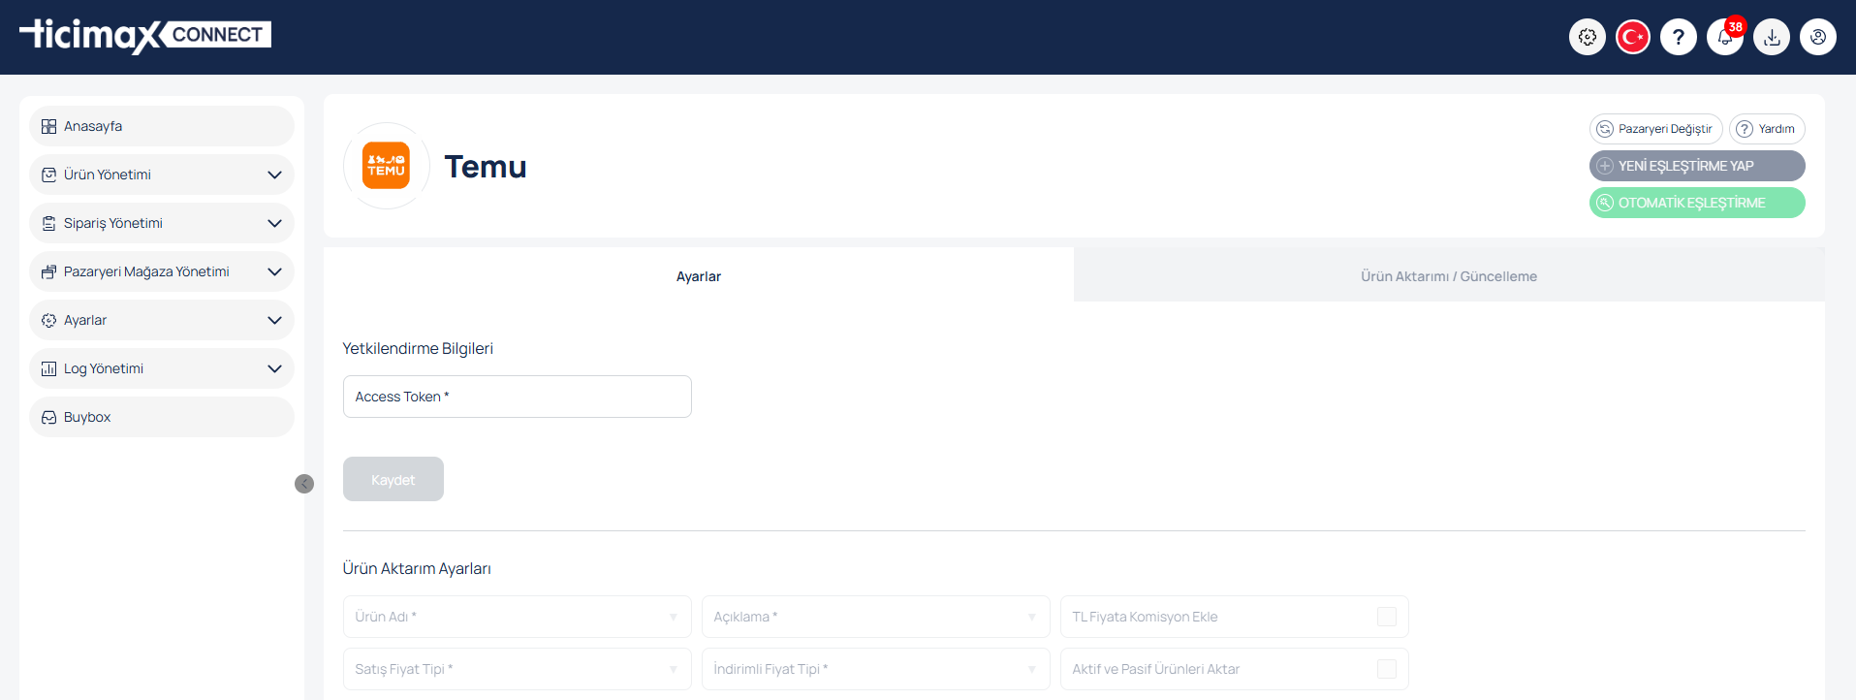This screenshot has height=700, width=1856.
Task: Toggle Aktif ve Pasif Ürünleri Aktar checkbox
Action: click(x=1387, y=669)
